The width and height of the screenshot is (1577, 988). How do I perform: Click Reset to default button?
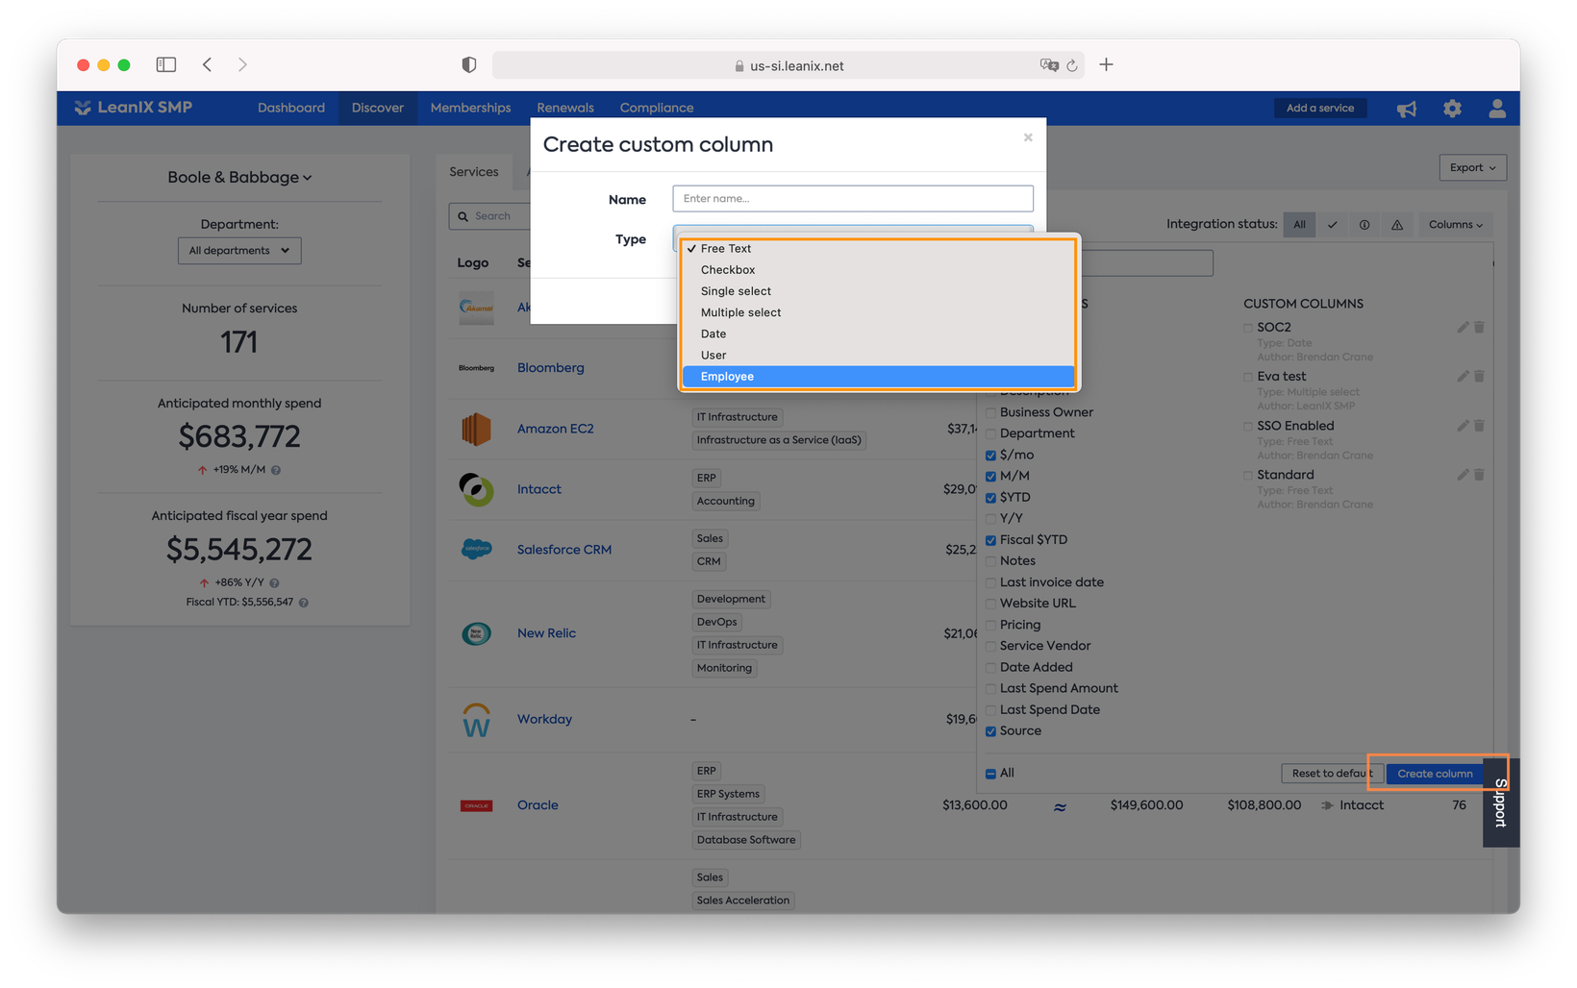pyautogui.click(x=1332, y=774)
